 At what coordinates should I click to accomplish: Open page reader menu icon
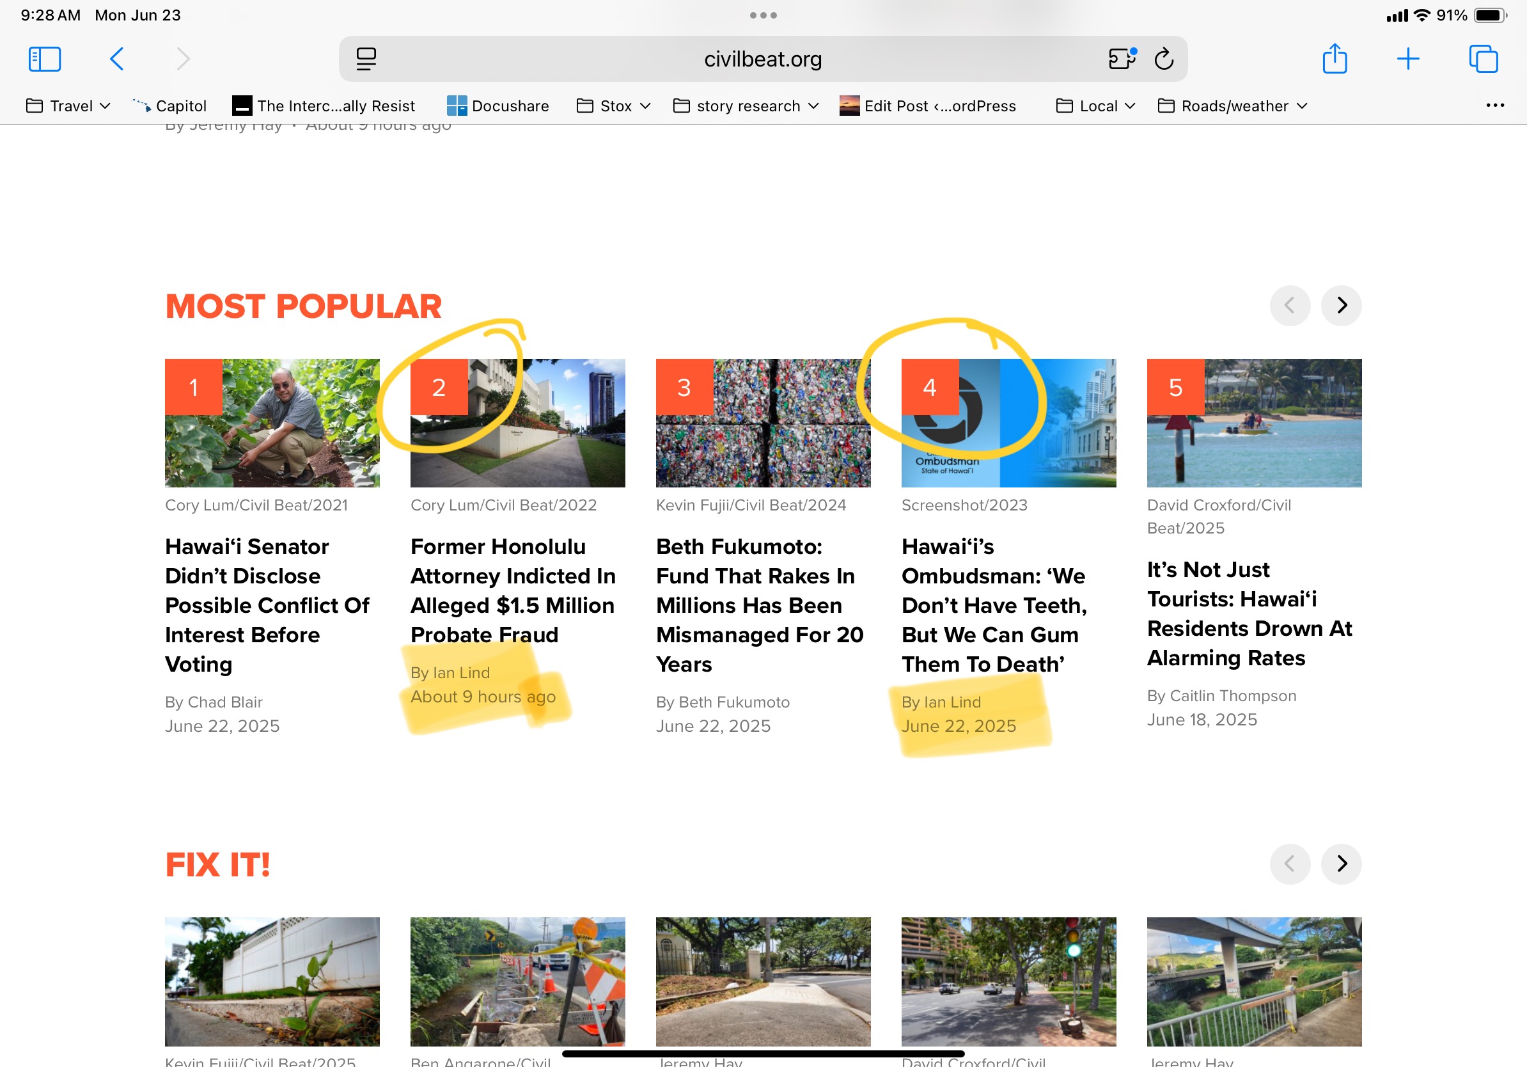[366, 59]
